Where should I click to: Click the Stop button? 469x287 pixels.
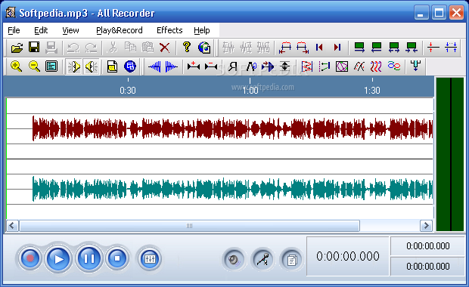tap(117, 258)
